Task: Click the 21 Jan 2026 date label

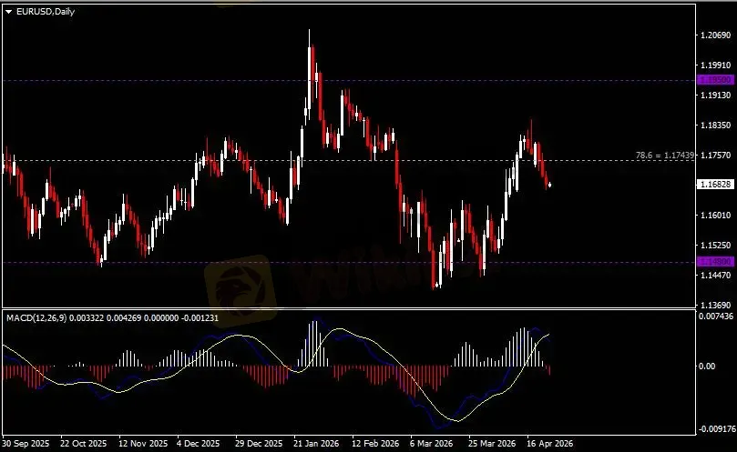Action: point(316,445)
